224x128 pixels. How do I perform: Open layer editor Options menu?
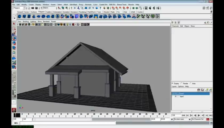[181, 86]
